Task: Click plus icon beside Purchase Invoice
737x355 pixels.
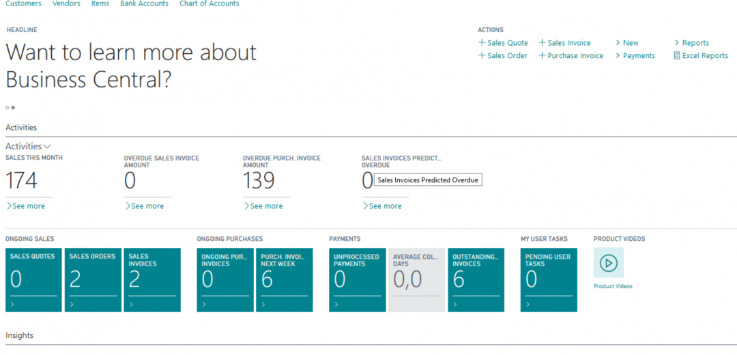Action: click(542, 56)
